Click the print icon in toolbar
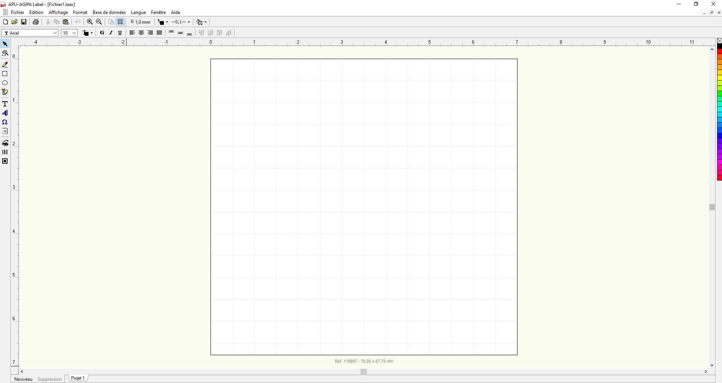 [x=36, y=22]
